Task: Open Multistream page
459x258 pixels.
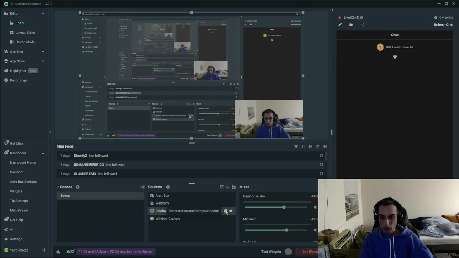Action: [19, 210]
